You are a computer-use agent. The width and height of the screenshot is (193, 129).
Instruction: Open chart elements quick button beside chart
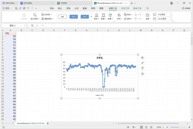click(142, 57)
